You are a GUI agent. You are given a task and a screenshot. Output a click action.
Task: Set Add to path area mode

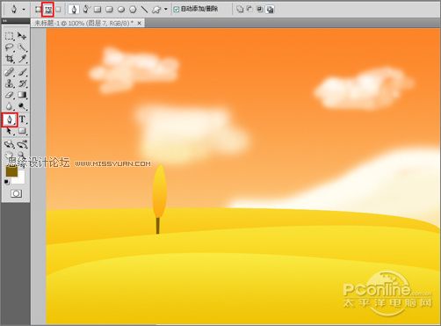coord(240,10)
